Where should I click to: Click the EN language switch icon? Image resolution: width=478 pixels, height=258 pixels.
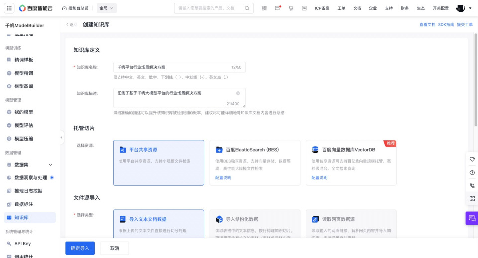click(304, 8)
